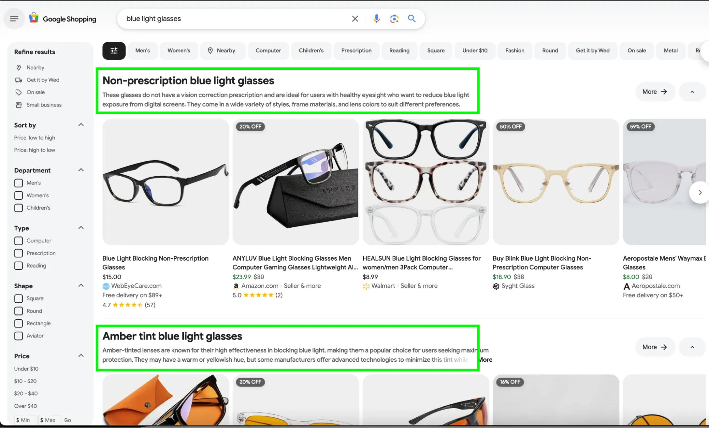Submit search with the magnifier icon
The image size is (709, 428).
[x=412, y=19]
